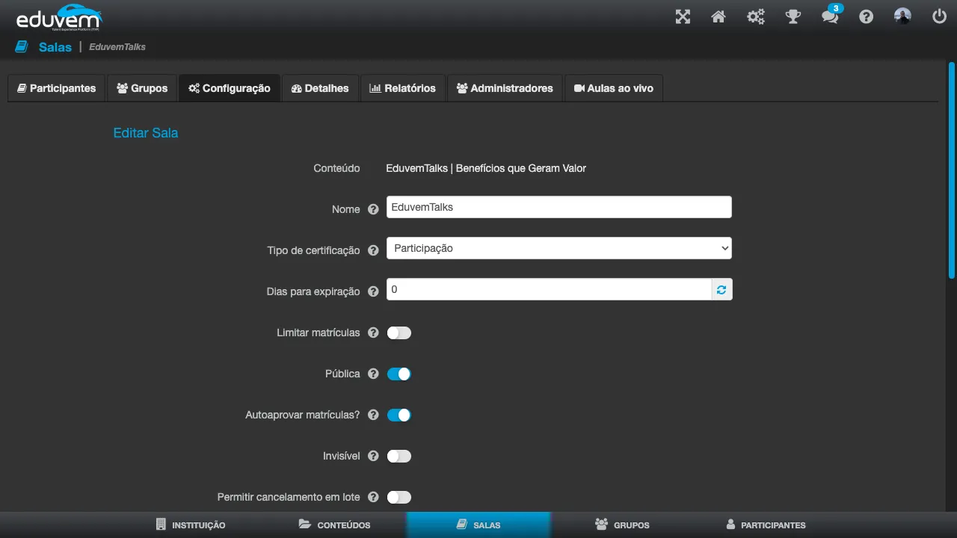The width and height of the screenshot is (957, 538).
Task: Show help icon next to Pública
Action: coord(373,374)
